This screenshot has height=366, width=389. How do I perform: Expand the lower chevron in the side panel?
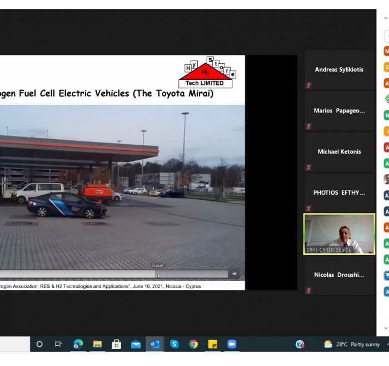coord(386,328)
